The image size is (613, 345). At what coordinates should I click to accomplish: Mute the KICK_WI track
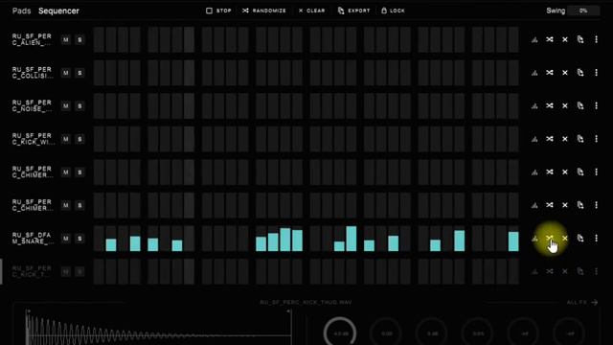pyautogui.click(x=66, y=139)
